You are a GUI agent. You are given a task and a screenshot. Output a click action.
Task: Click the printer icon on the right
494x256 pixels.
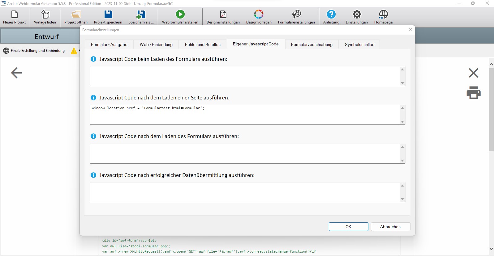point(473,93)
